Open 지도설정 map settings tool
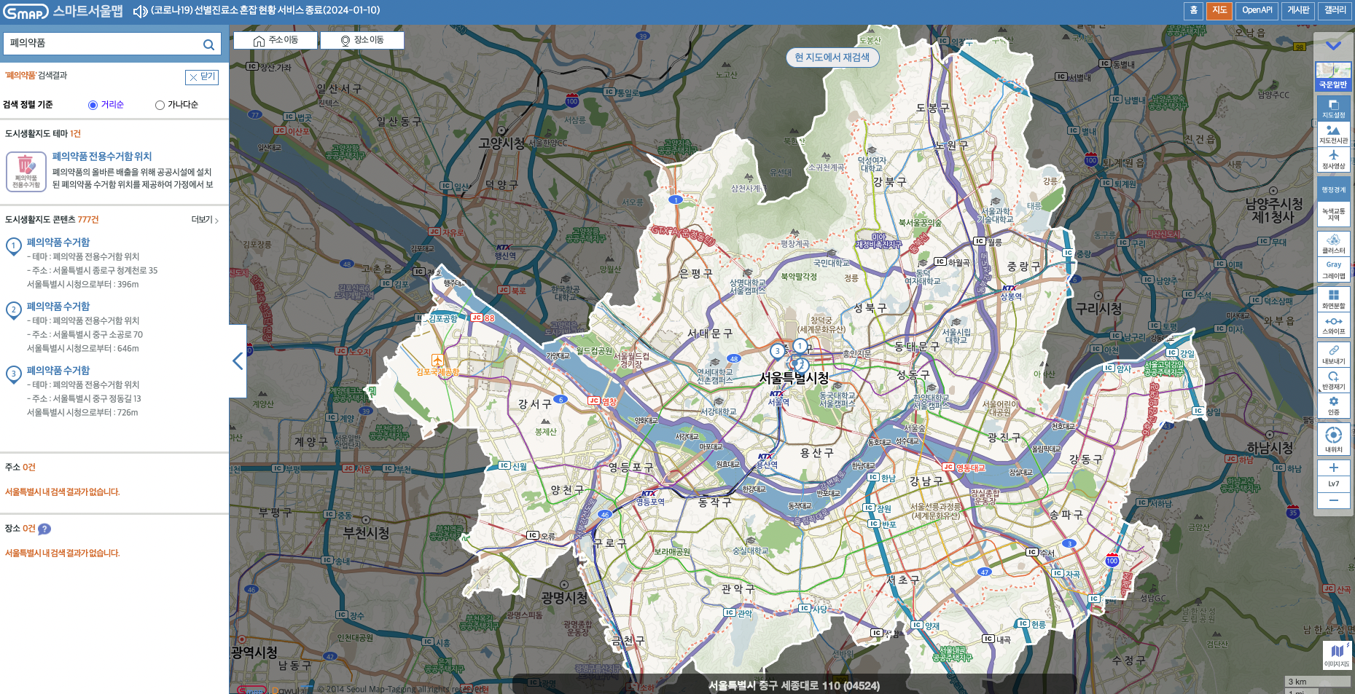 pyautogui.click(x=1333, y=108)
